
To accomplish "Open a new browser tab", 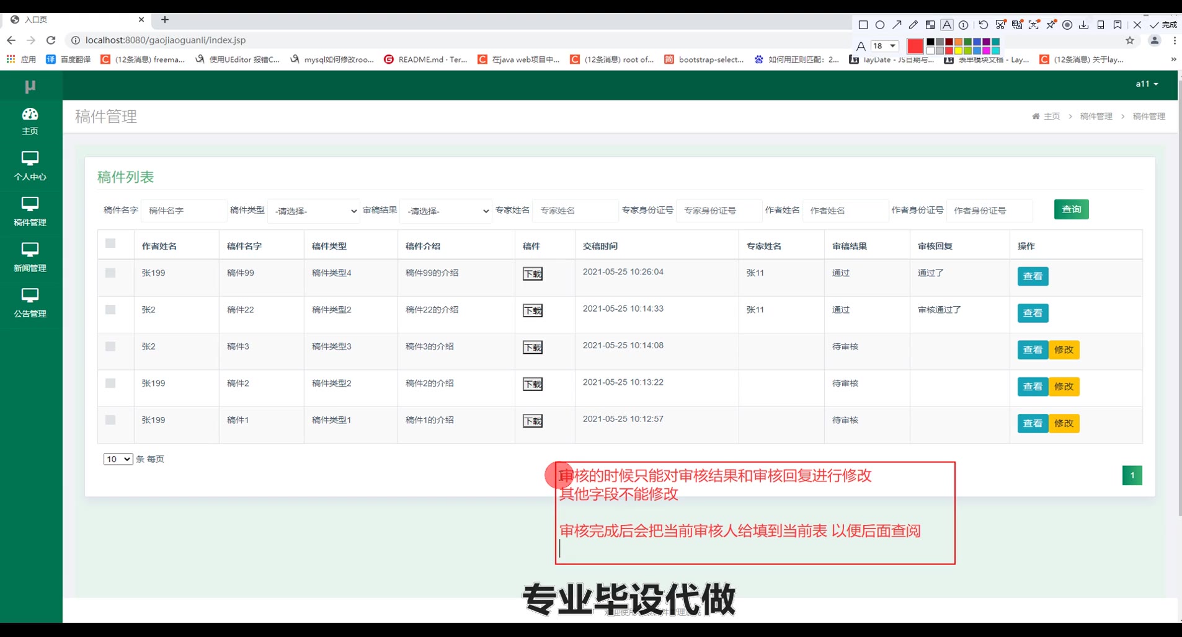I will (x=165, y=20).
